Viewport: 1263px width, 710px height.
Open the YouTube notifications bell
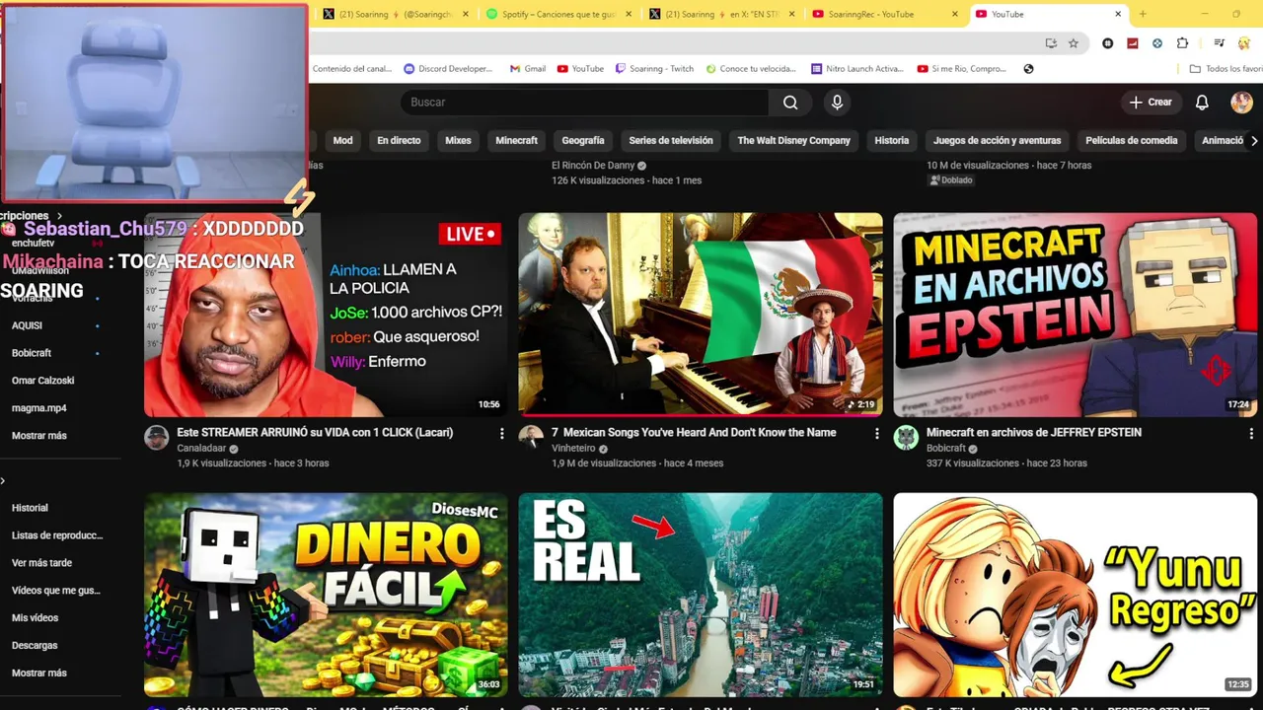coord(1202,103)
